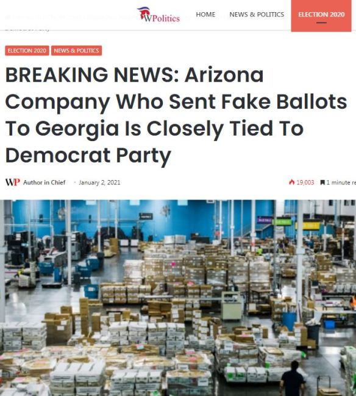The height and width of the screenshot is (396, 356).
Task: Click the word BREAKING NEWS in headline
Action: pos(92,75)
